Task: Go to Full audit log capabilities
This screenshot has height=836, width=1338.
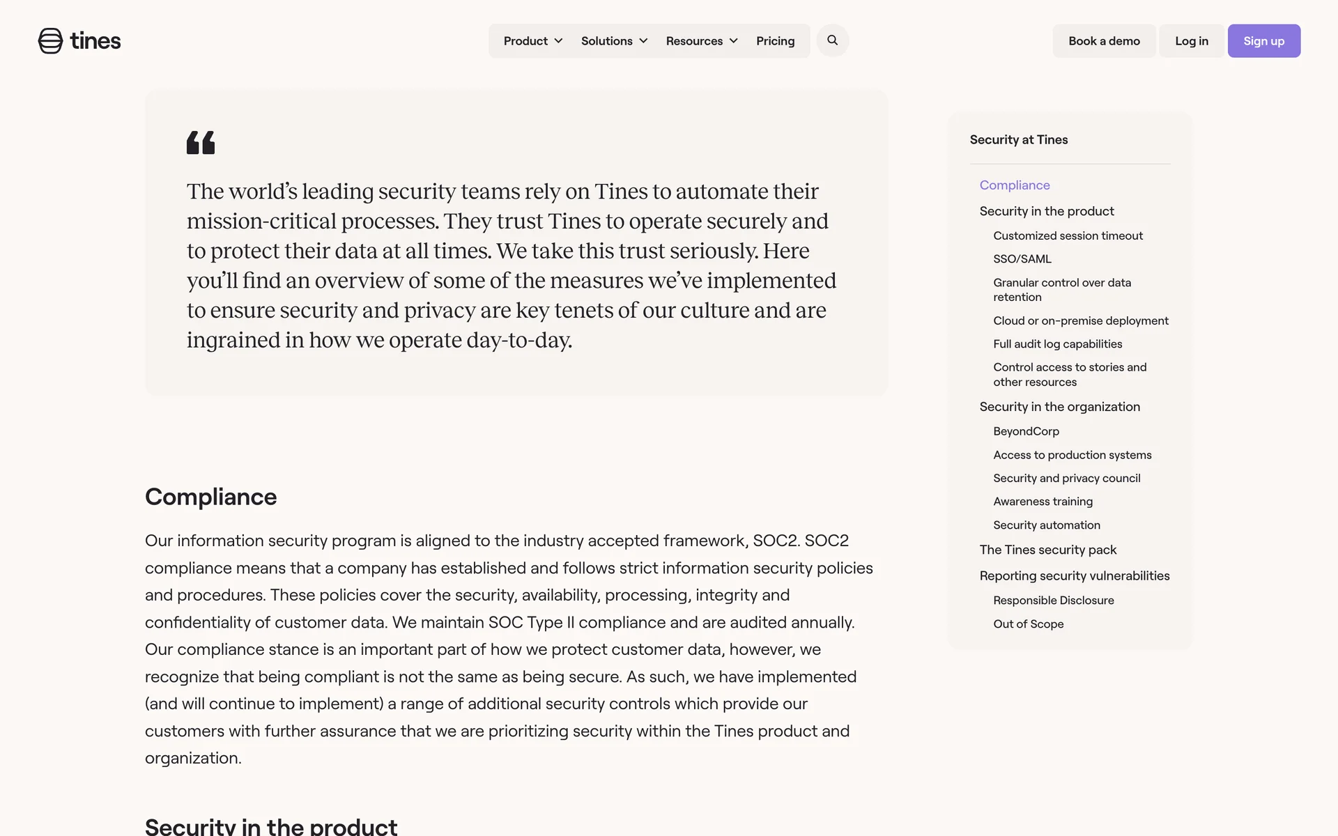Action: coord(1057,344)
